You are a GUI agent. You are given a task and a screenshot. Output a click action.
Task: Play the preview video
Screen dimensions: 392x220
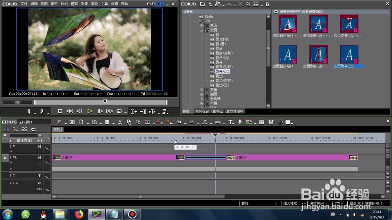tap(90, 112)
